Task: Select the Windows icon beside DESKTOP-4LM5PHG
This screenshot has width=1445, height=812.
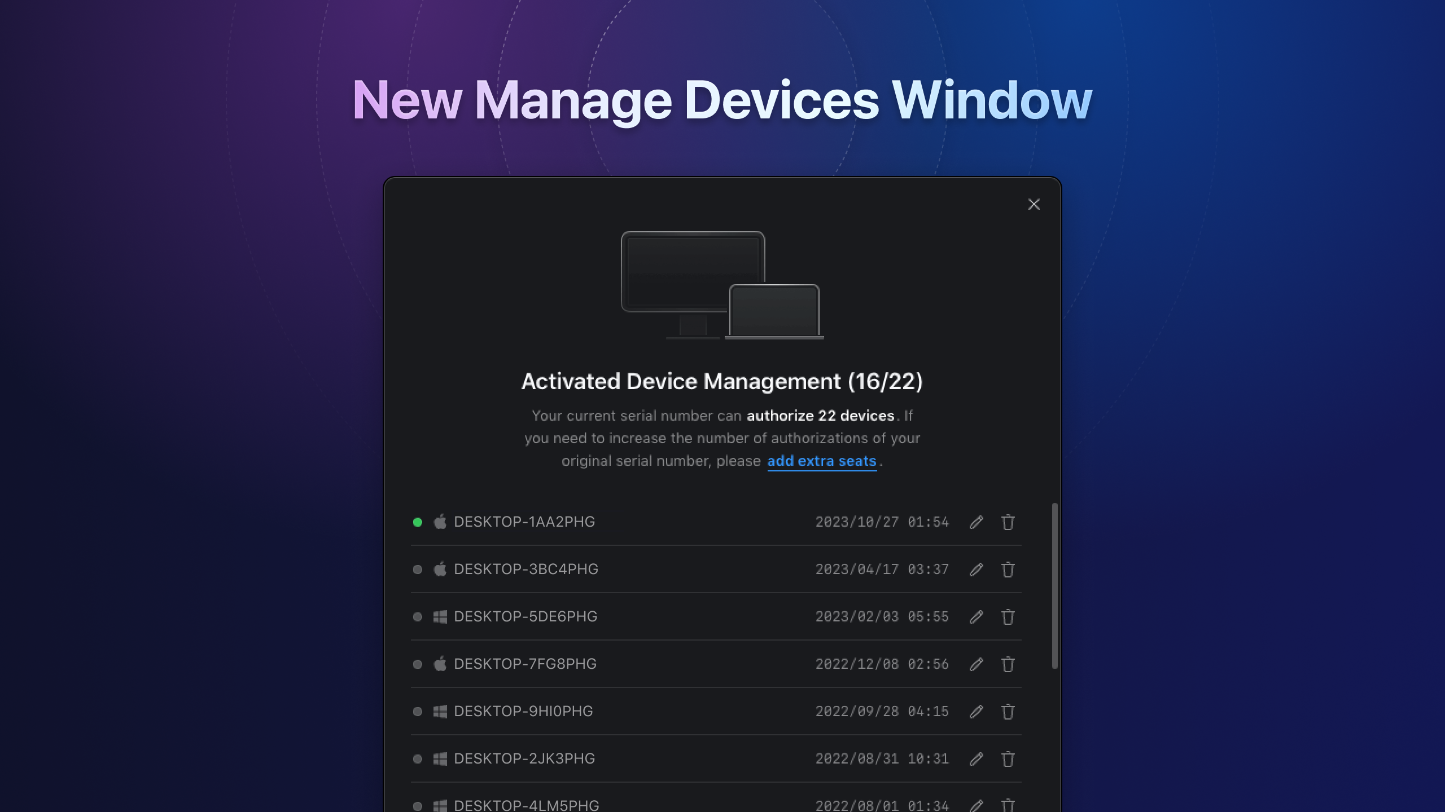Action: (440, 805)
